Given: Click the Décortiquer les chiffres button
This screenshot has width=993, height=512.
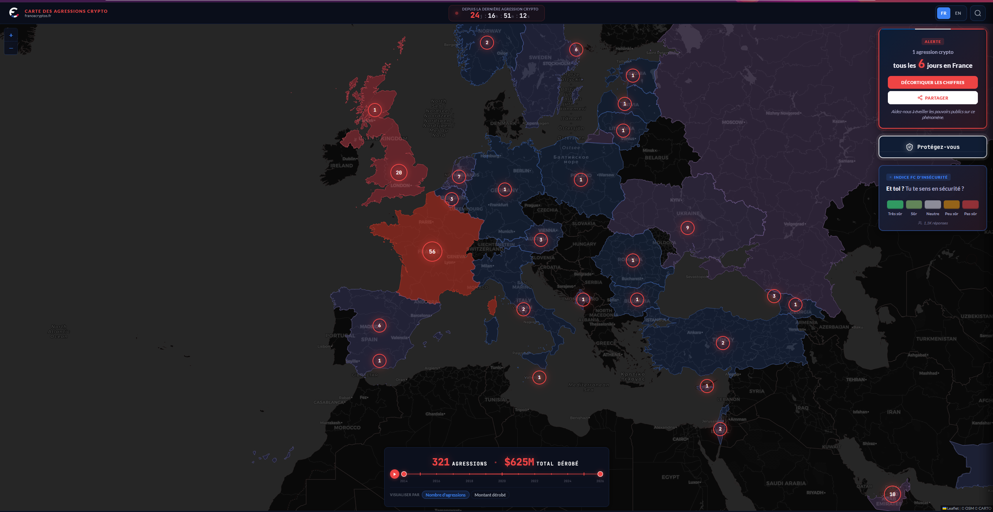Looking at the screenshot, I should coord(932,83).
